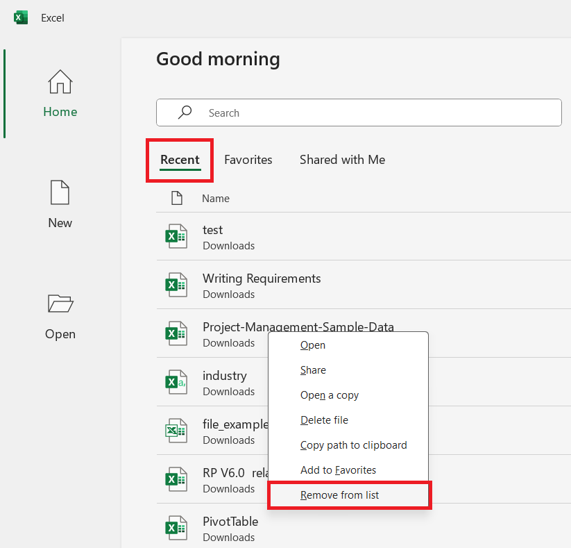Switch to the Shared with Me tab
The height and width of the screenshot is (548, 571).
click(342, 160)
